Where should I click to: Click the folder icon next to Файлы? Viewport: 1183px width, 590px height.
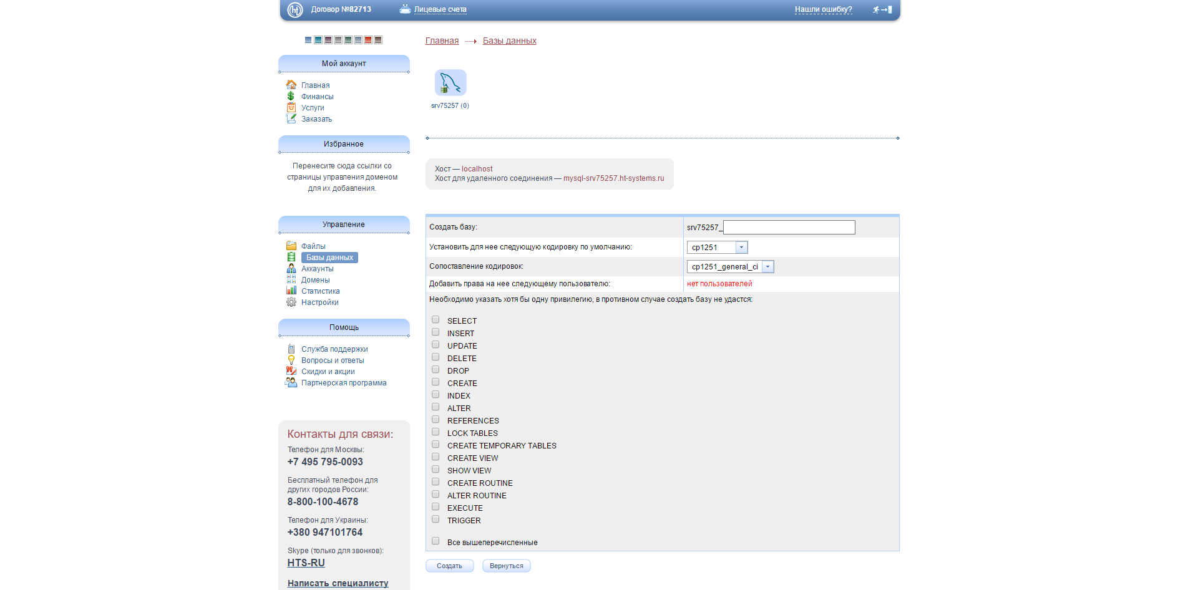291,246
